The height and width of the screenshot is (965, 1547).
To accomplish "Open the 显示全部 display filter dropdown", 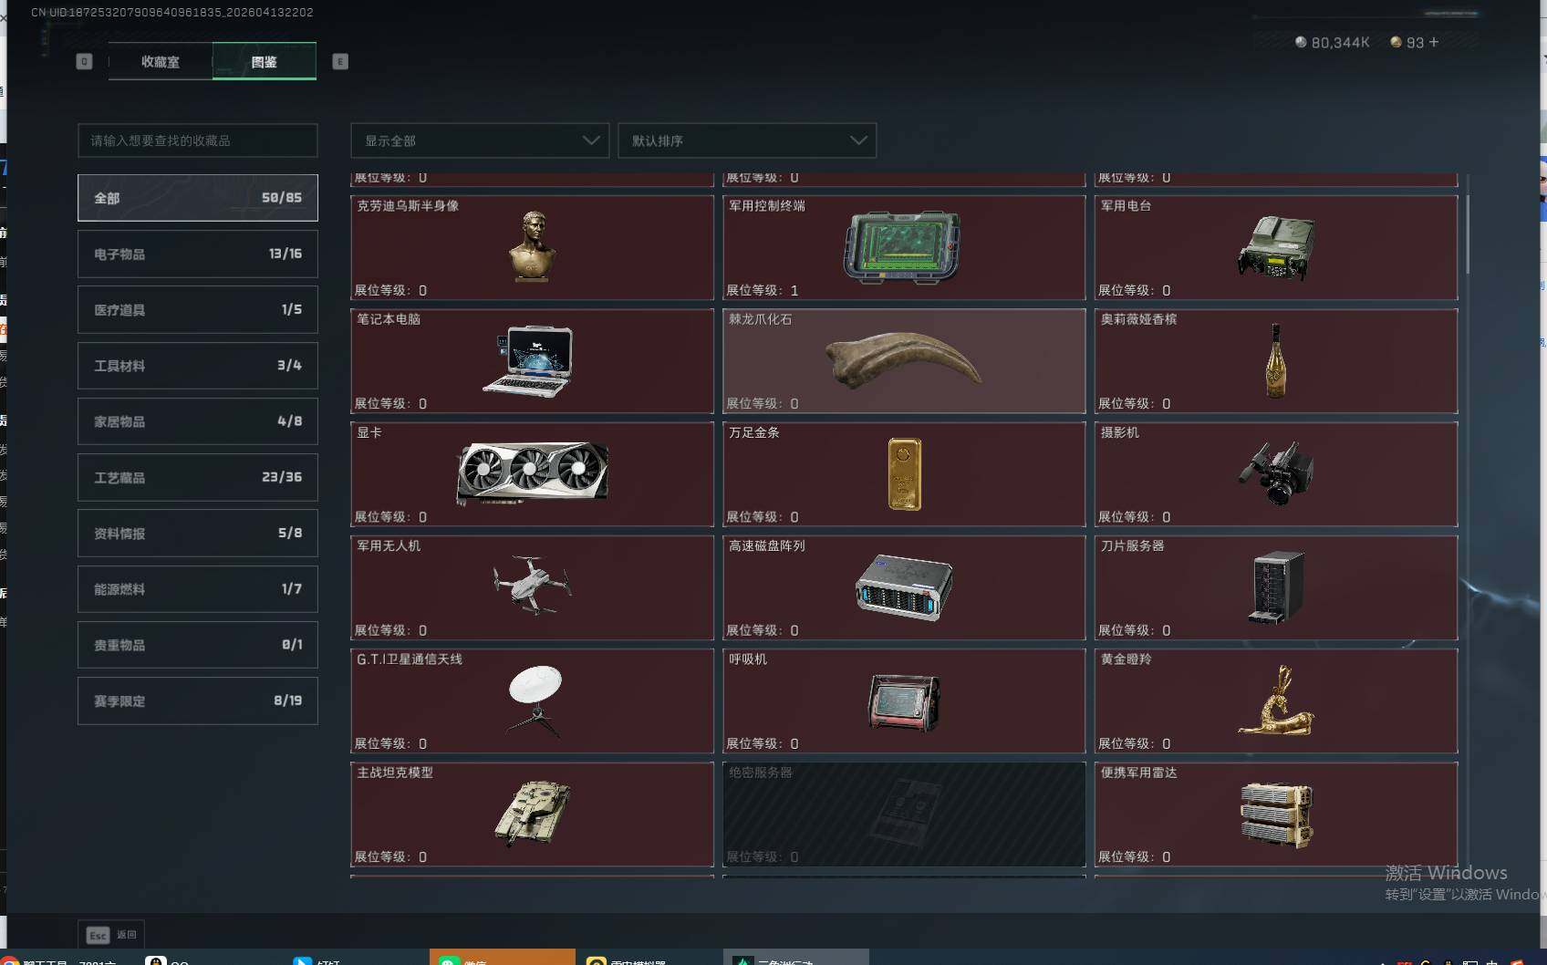I will point(479,140).
